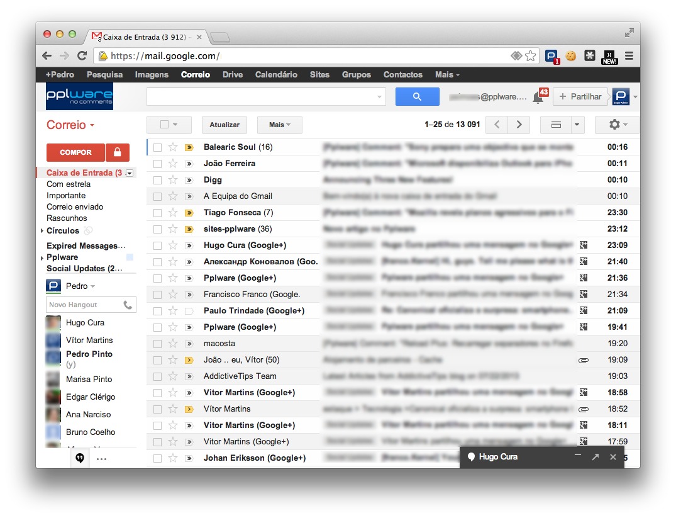Click the asterisk puzzle extension icon
676x518 pixels.
click(x=589, y=55)
